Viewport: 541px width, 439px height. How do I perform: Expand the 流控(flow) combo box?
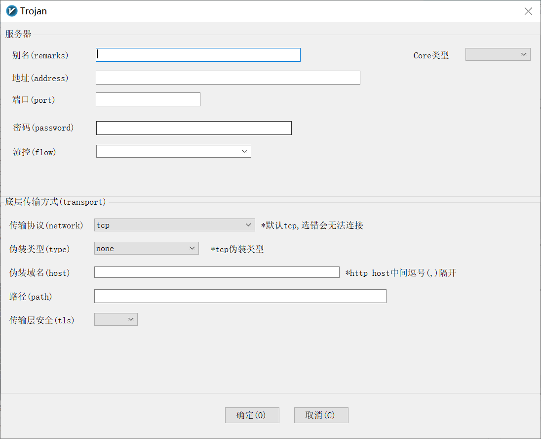[174, 151]
